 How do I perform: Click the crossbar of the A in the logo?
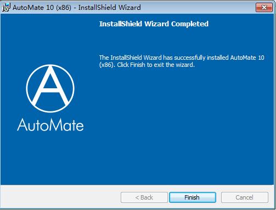50,89
